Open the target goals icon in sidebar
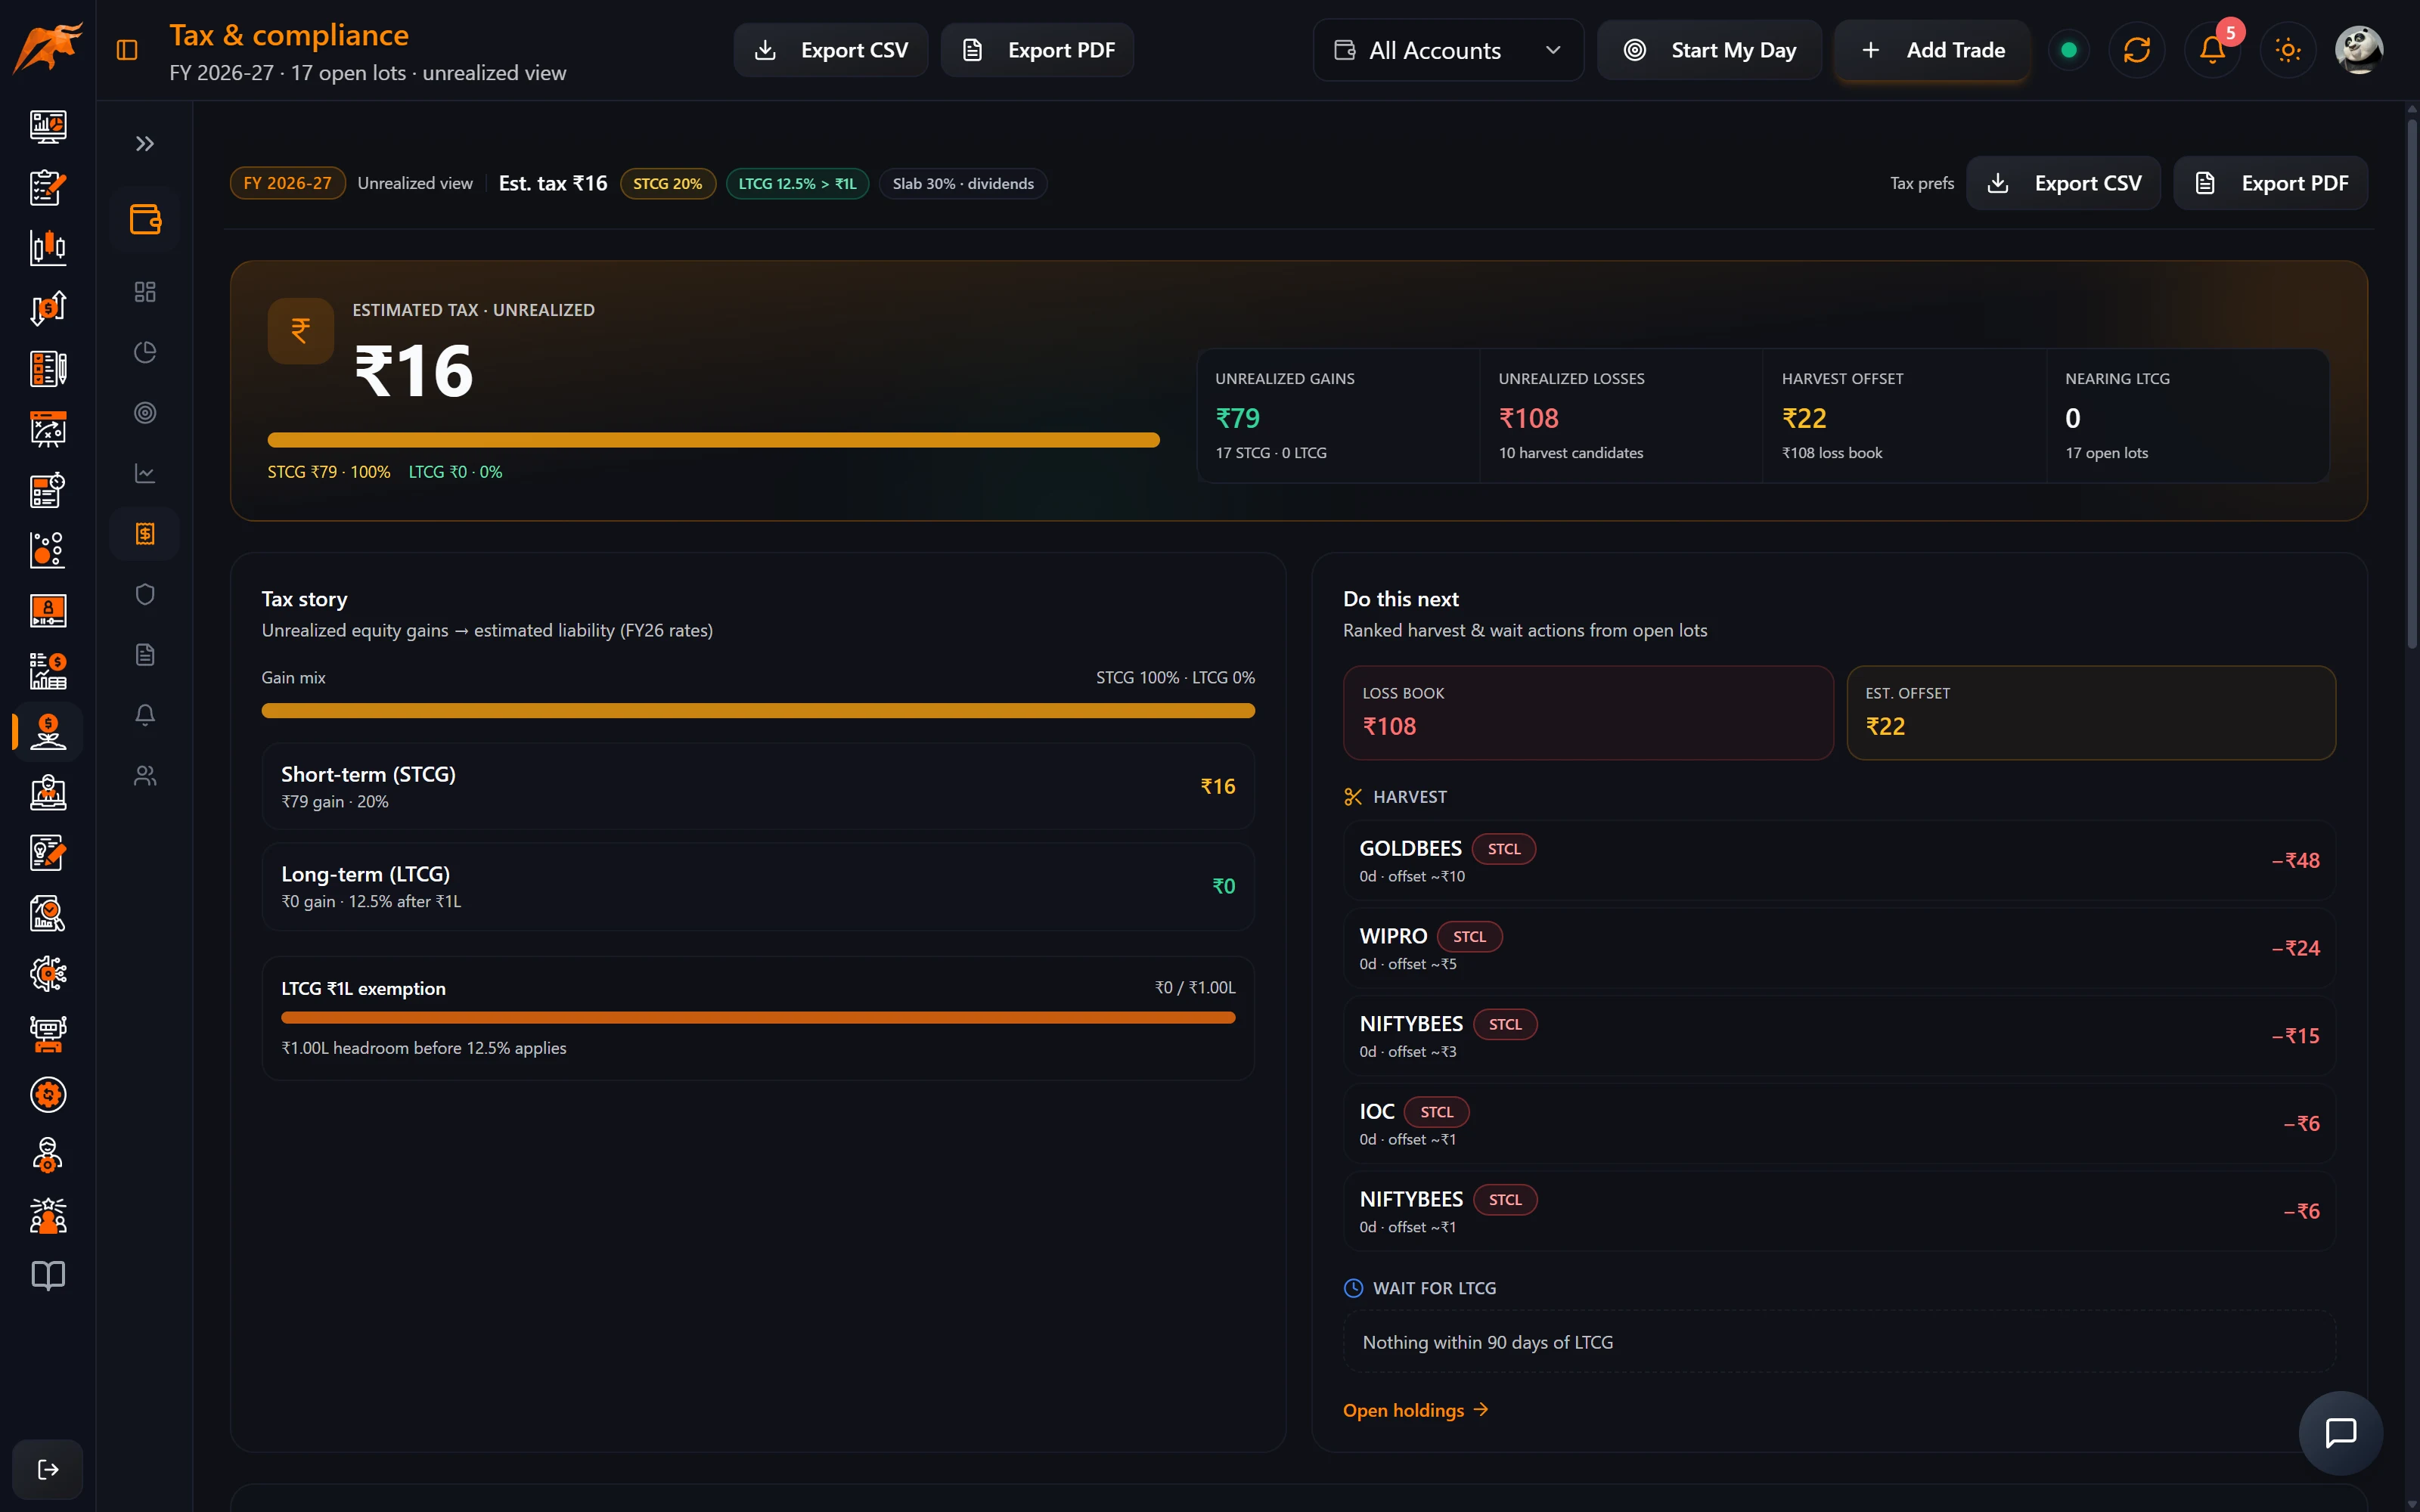 click(145, 413)
